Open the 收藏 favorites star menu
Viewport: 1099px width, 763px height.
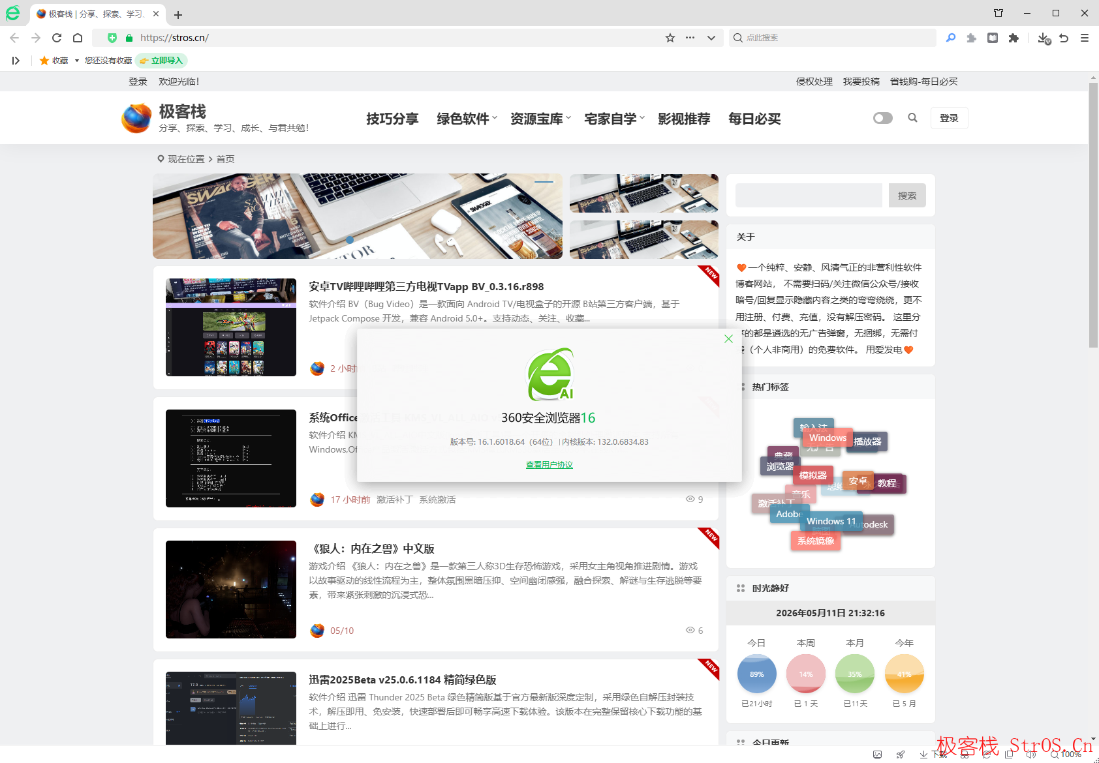(59, 61)
